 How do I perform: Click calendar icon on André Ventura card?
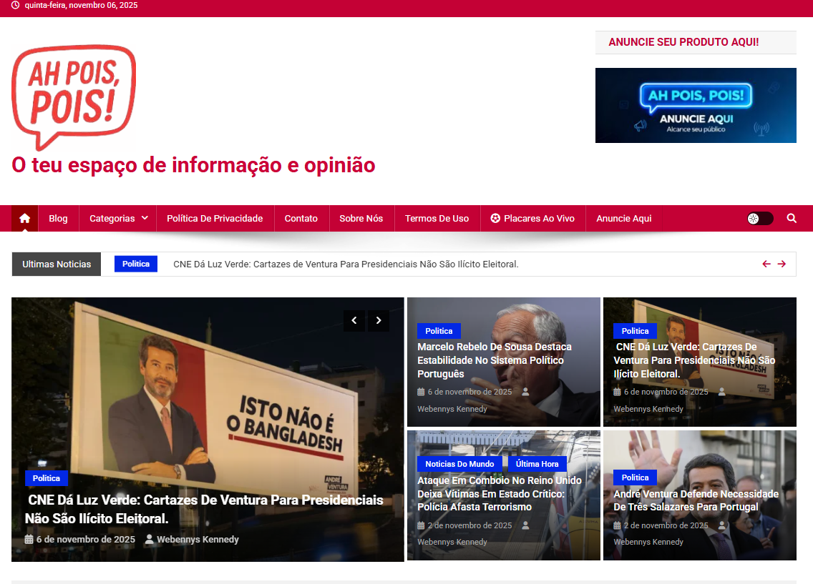617,525
